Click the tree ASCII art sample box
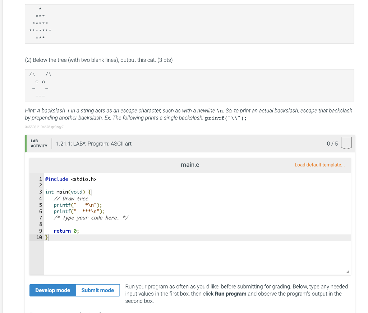Image resolution: width=368 pixels, height=313 pixels. coord(189,24)
